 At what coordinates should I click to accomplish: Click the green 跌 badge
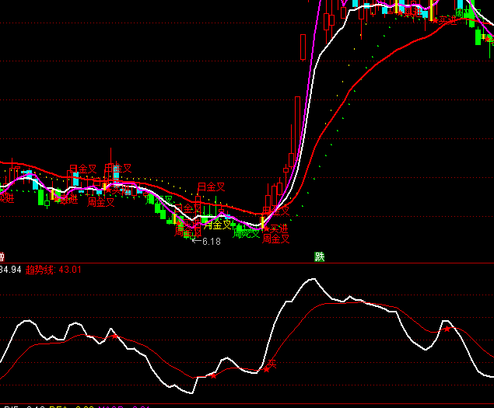coord(319,256)
